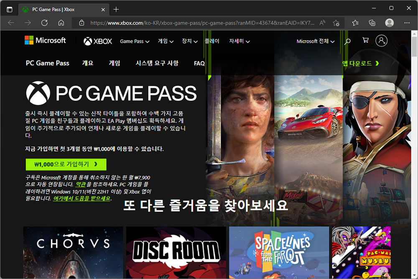This screenshot has width=418, height=279.
Task: Expand the 자세히 dropdown menu
Action: tap(240, 41)
